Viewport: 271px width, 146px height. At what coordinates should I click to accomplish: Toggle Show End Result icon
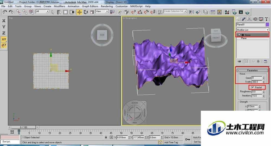point(247,61)
